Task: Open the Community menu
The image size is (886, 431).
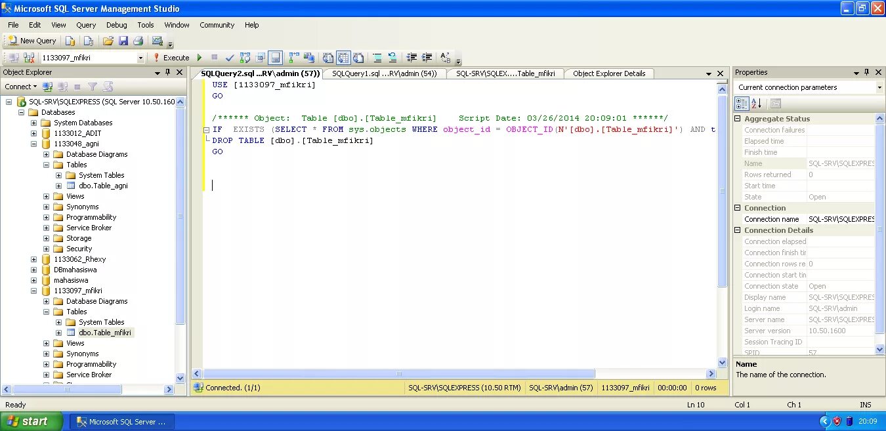Action: [x=217, y=25]
